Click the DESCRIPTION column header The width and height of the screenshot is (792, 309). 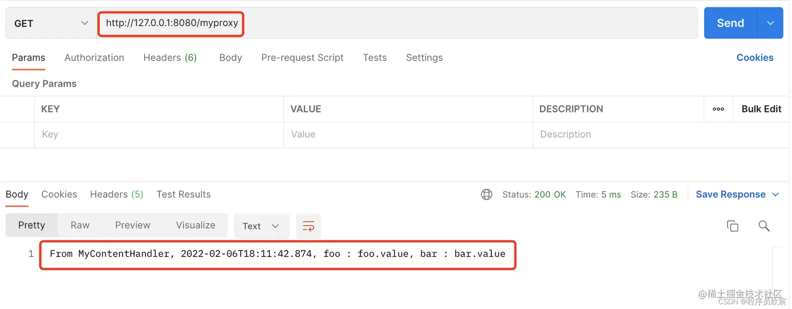(571, 109)
